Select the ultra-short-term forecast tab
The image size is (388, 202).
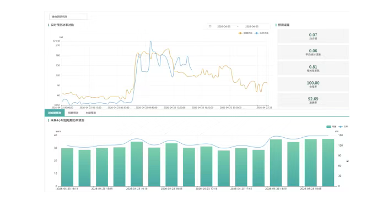(x=55, y=113)
